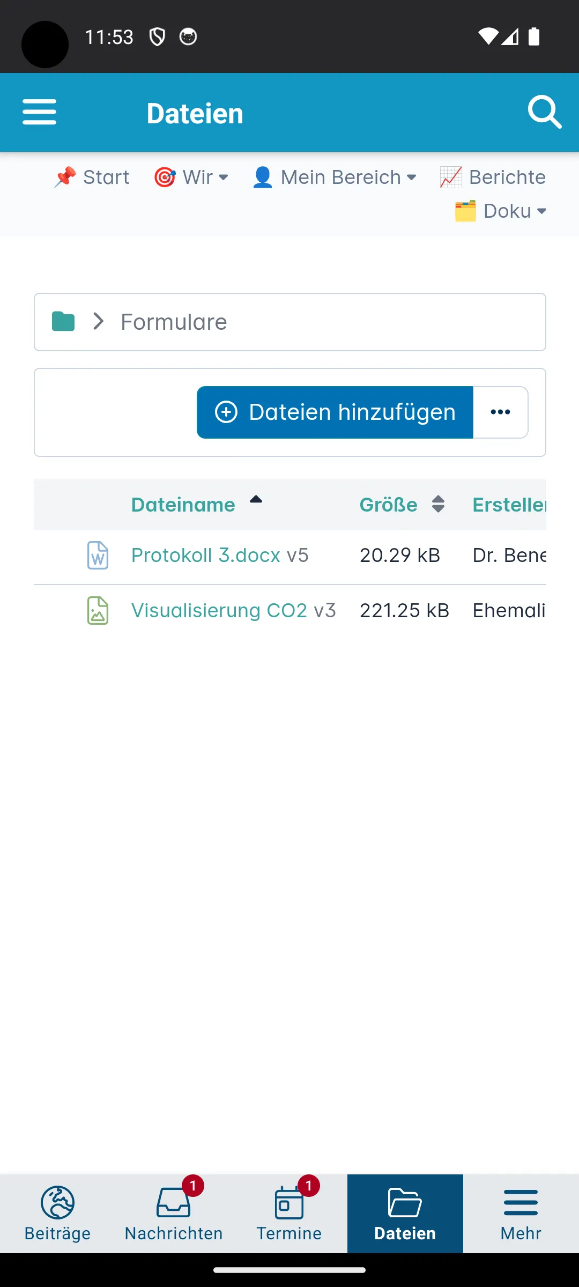Go to Start in the top navigation

[92, 177]
